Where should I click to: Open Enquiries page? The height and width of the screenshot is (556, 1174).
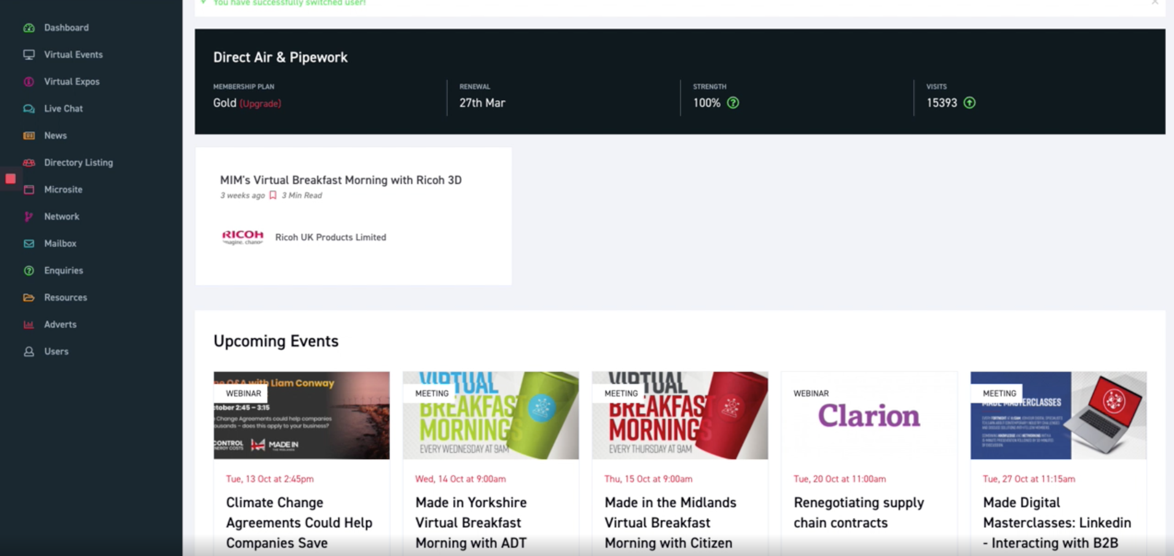[63, 271]
